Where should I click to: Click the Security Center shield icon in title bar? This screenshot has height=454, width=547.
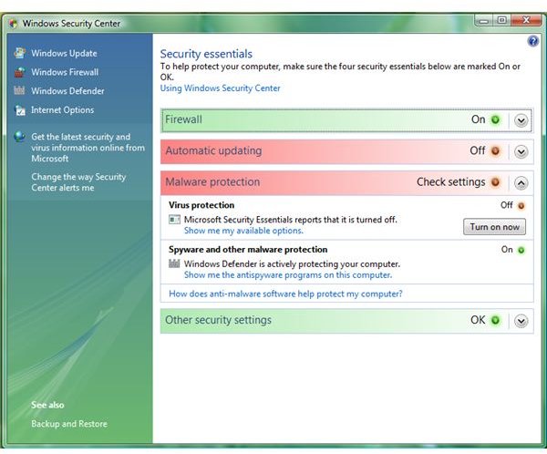[x=14, y=24]
